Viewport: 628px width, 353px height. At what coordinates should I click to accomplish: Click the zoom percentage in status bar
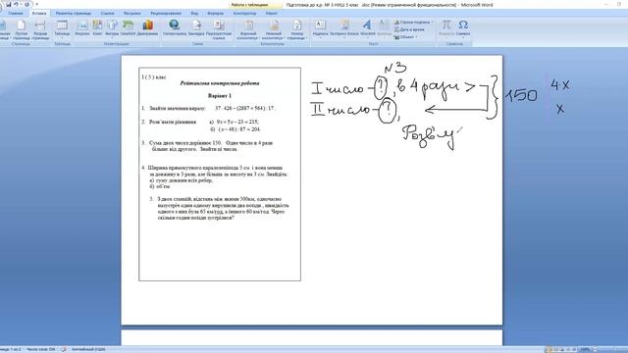585,349
